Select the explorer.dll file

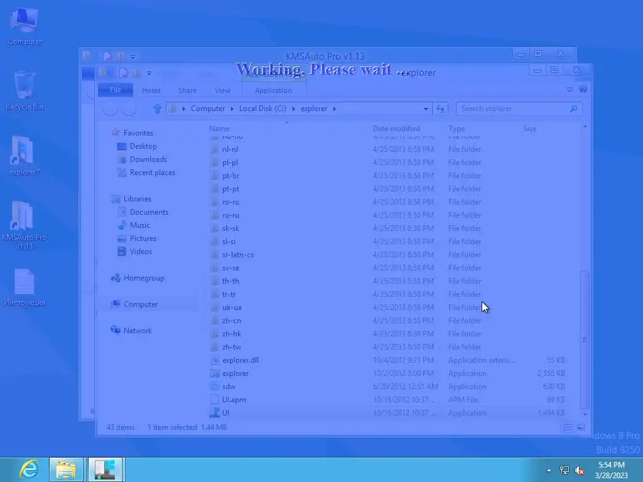pyautogui.click(x=240, y=360)
